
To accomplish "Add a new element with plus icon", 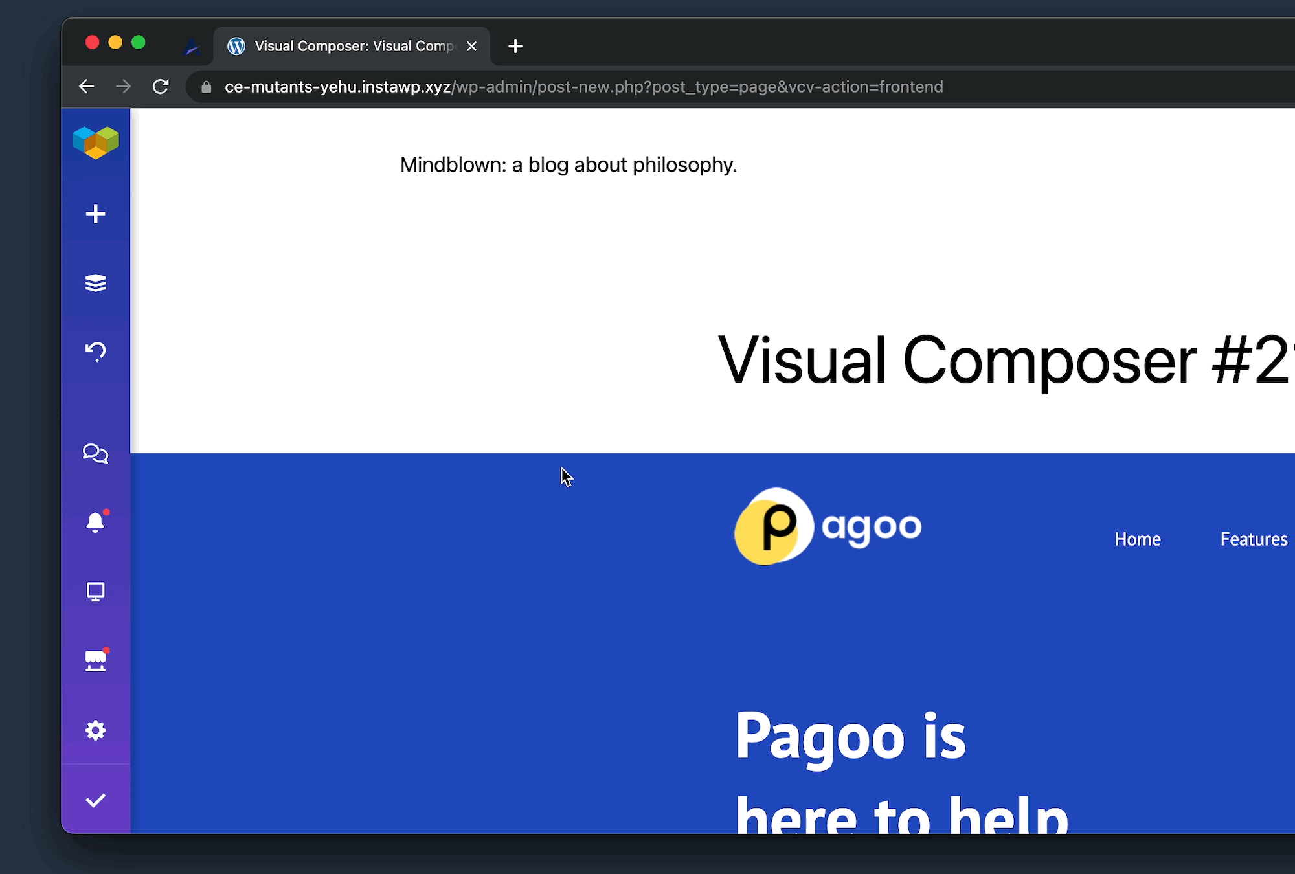I will pyautogui.click(x=96, y=214).
